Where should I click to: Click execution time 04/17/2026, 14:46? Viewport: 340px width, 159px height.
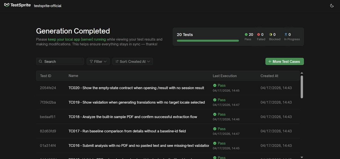point(226,119)
